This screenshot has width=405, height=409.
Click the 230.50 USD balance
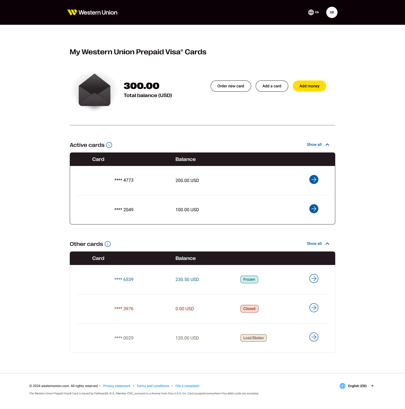click(x=187, y=280)
